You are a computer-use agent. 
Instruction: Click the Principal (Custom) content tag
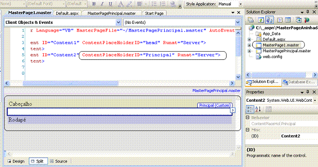click(x=215, y=105)
